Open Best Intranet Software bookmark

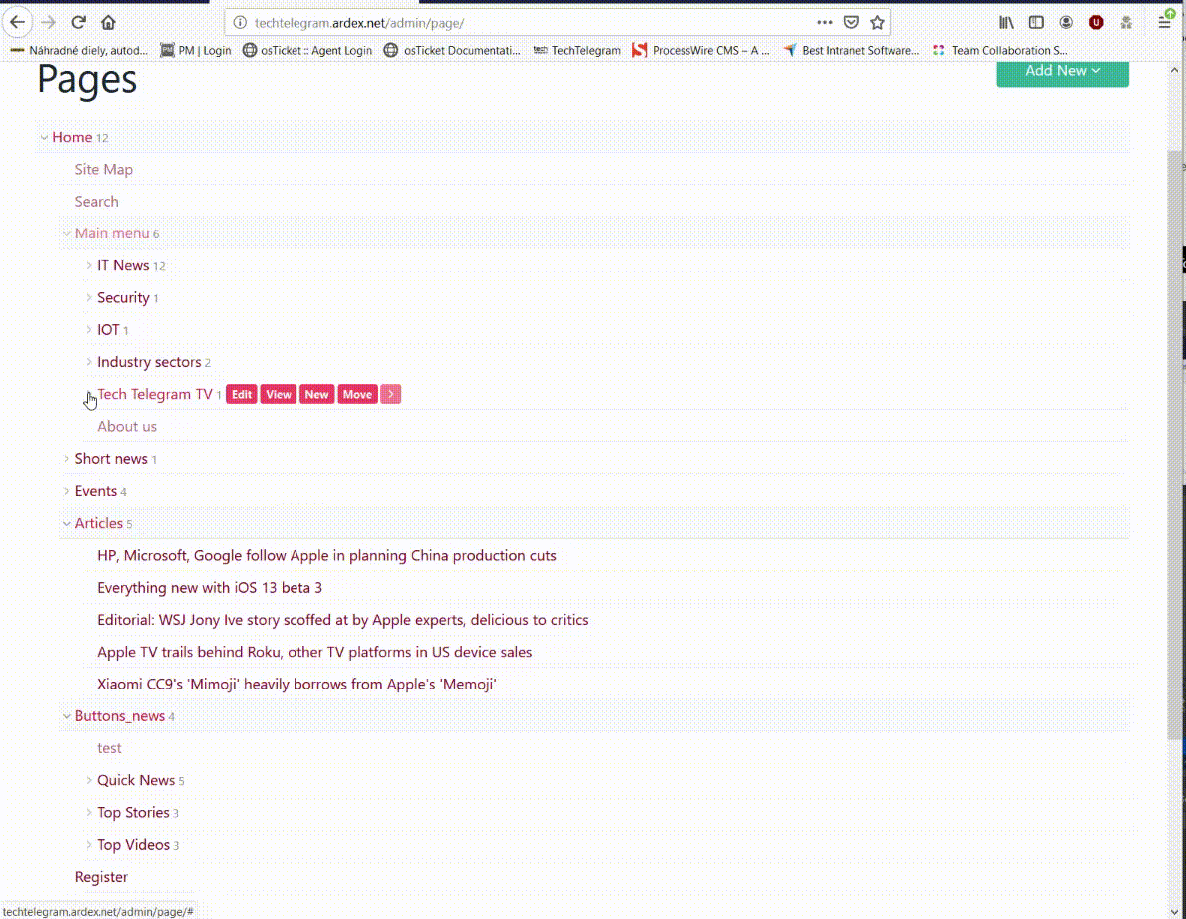pyautogui.click(x=852, y=50)
